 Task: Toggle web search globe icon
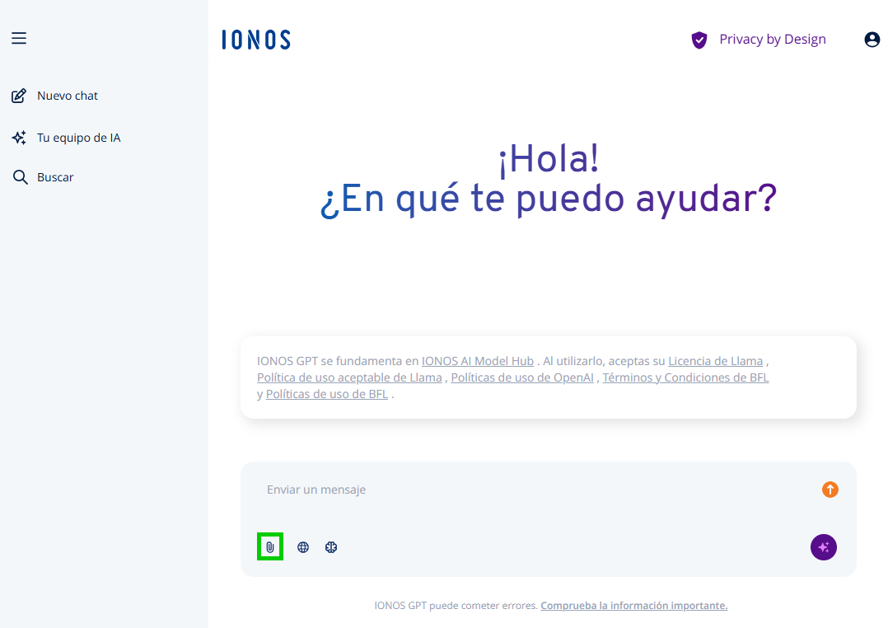coord(303,547)
